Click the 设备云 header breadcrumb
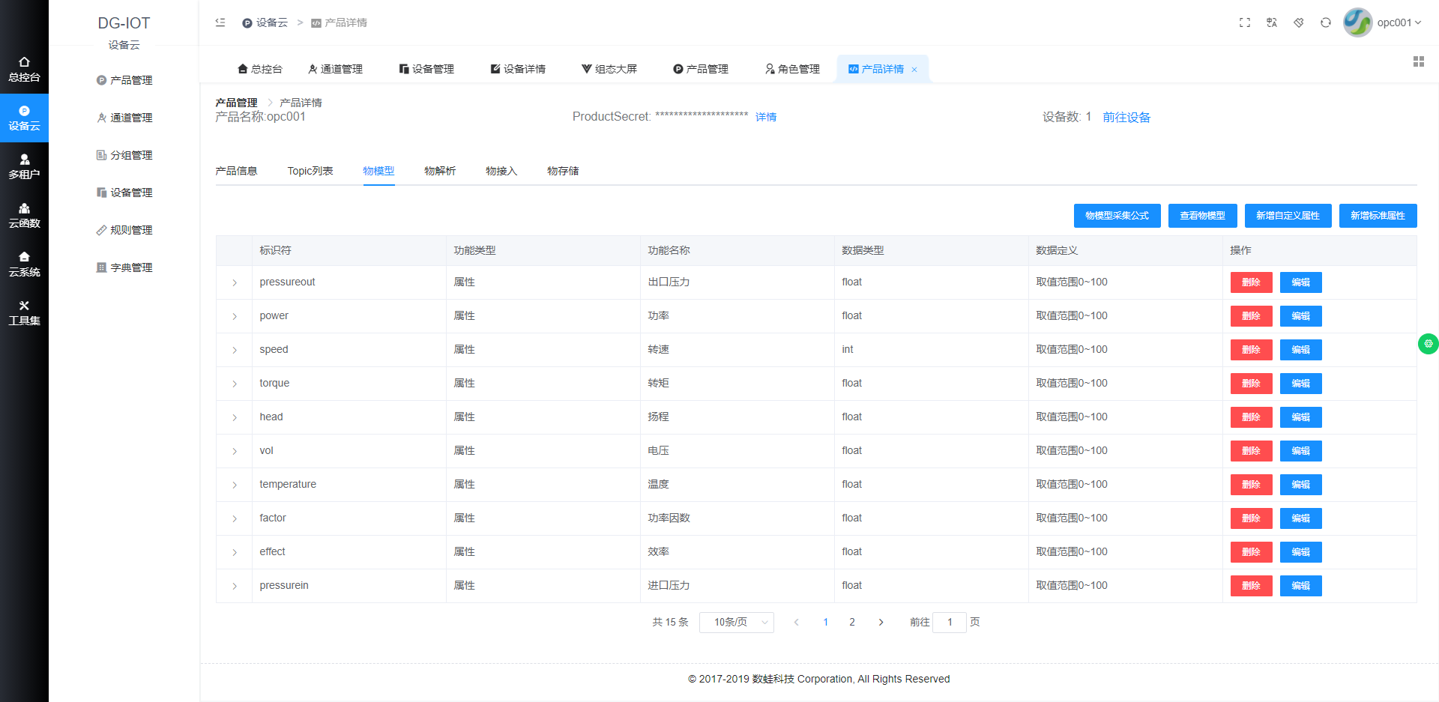 click(265, 22)
